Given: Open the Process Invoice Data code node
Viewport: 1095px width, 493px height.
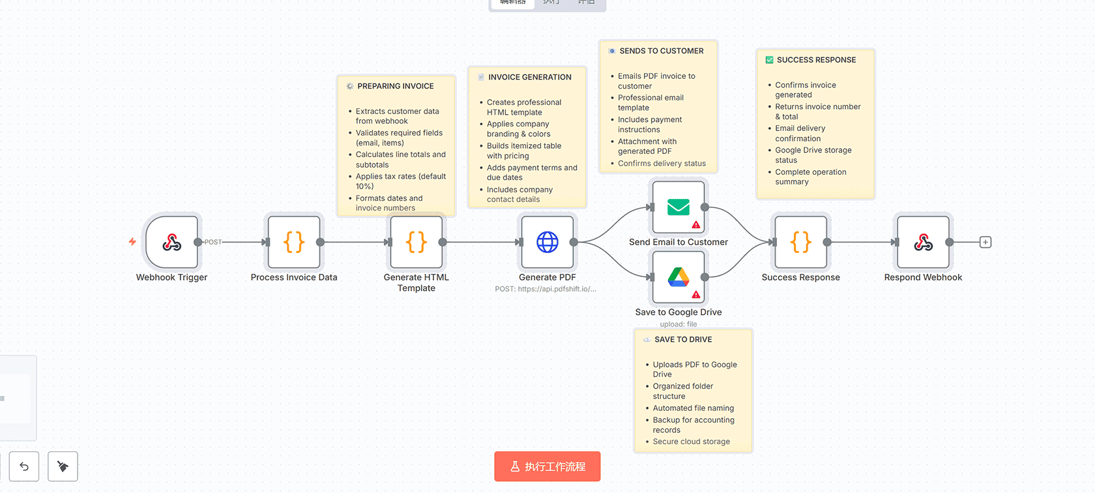Looking at the screenshot, I should click(294, 243).
